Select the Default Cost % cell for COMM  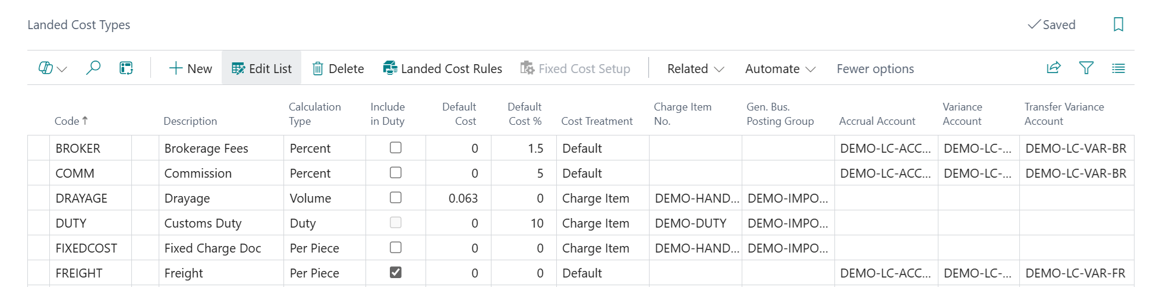click(x=524, y=174)
